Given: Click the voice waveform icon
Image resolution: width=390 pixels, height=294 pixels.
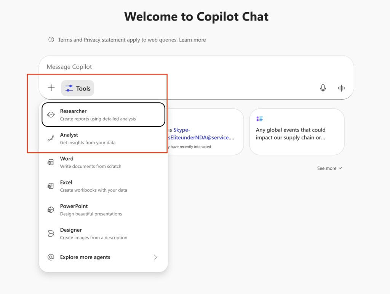Looking at the screenshot, I should coord(341,88).
